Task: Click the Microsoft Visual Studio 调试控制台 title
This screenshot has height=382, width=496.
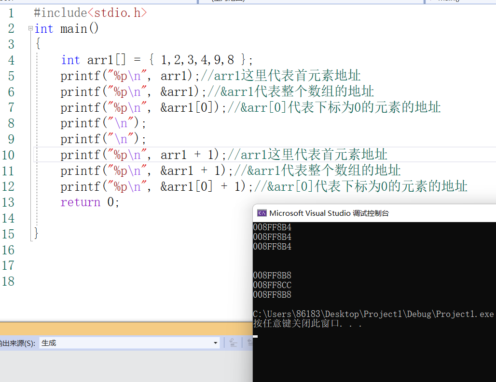Action: click(x=329, y=213)
